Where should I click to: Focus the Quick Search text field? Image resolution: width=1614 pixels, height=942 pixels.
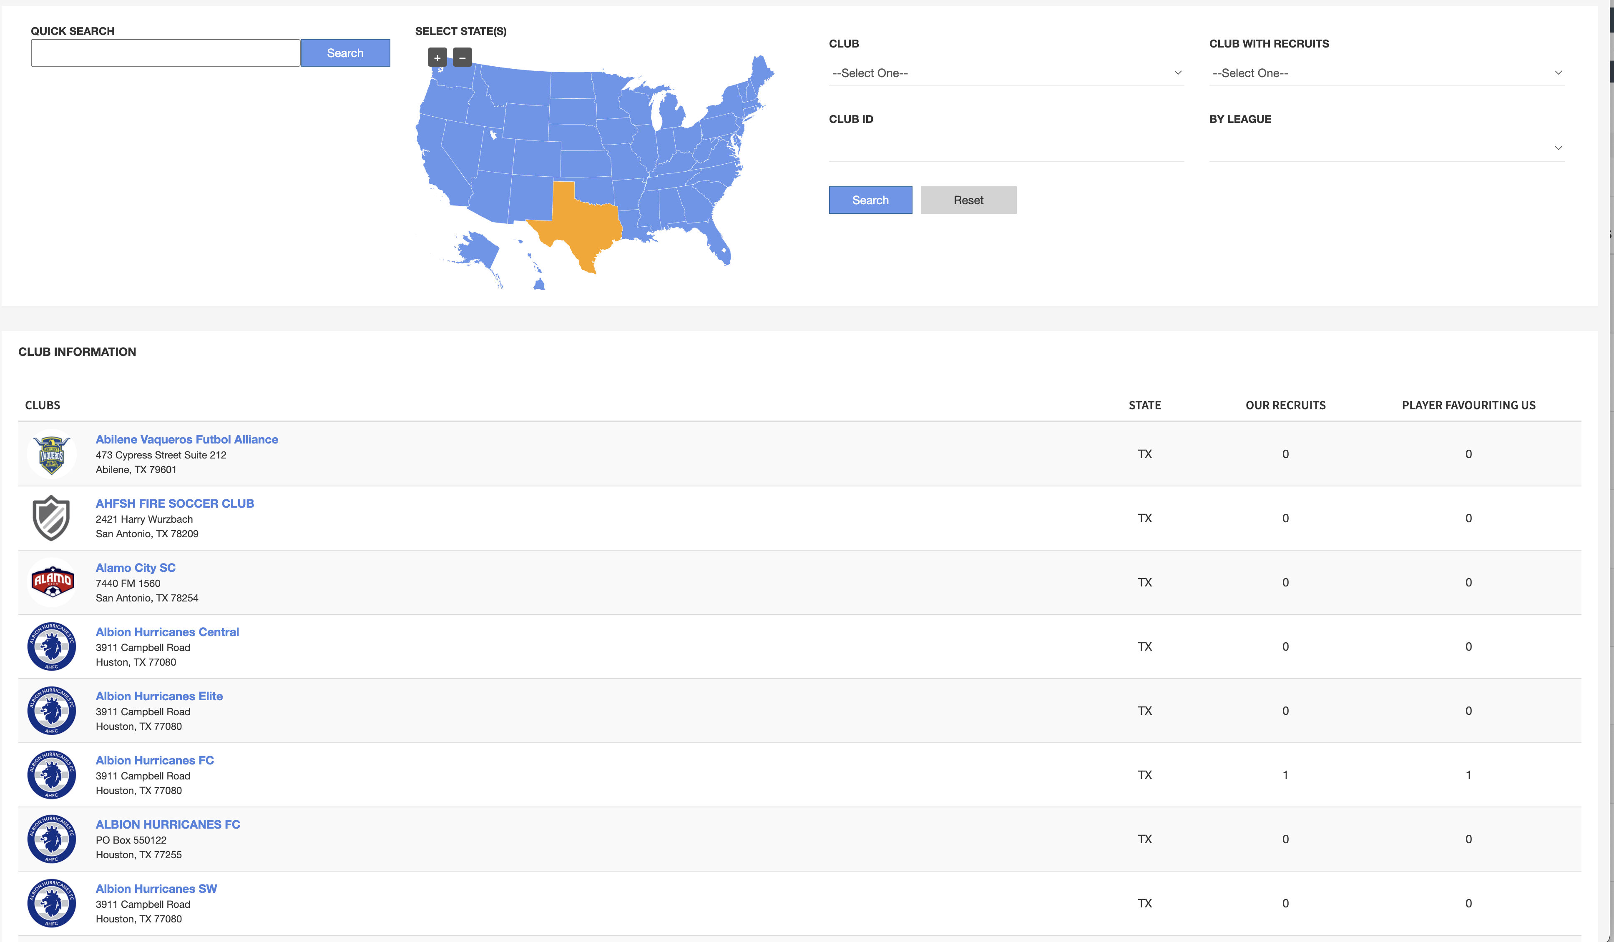(165, 53)
